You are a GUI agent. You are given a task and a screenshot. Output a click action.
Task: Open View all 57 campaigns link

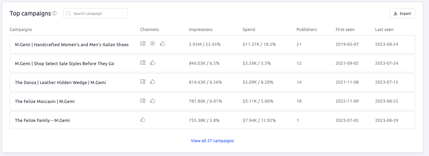[x=212, y=141]
